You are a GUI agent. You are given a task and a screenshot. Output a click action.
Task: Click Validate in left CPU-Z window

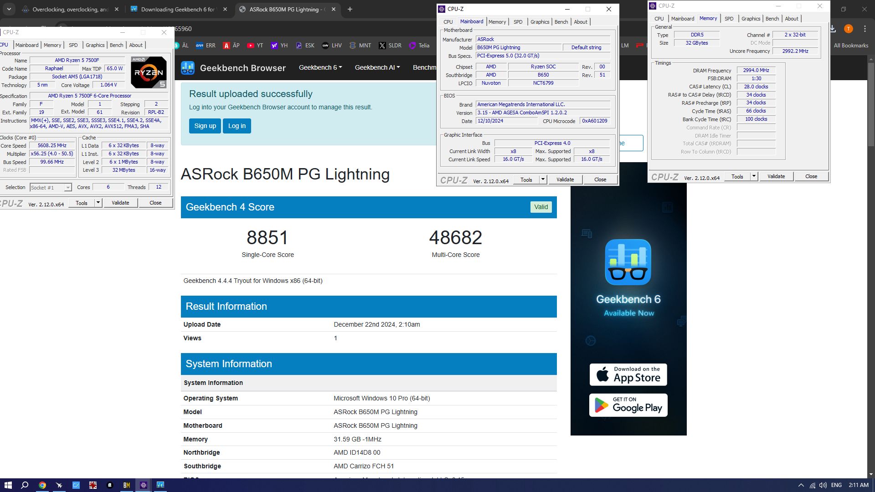(120, 203)
